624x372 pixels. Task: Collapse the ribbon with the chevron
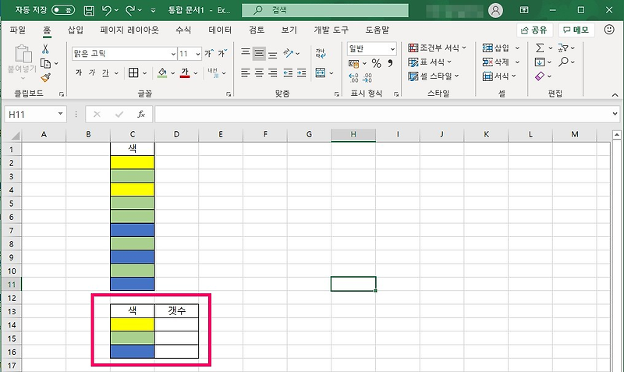615,94
